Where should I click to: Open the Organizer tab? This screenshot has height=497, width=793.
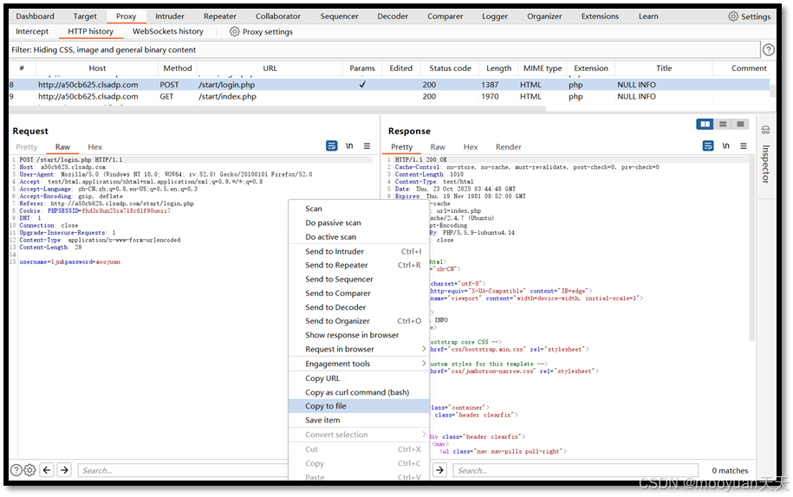point(544,16)
